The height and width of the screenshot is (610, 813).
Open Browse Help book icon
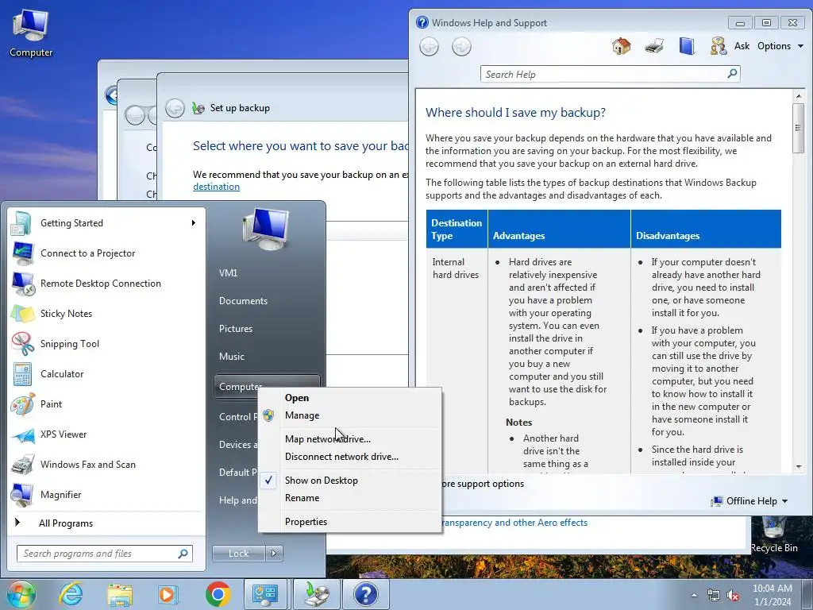pos(687,46)
